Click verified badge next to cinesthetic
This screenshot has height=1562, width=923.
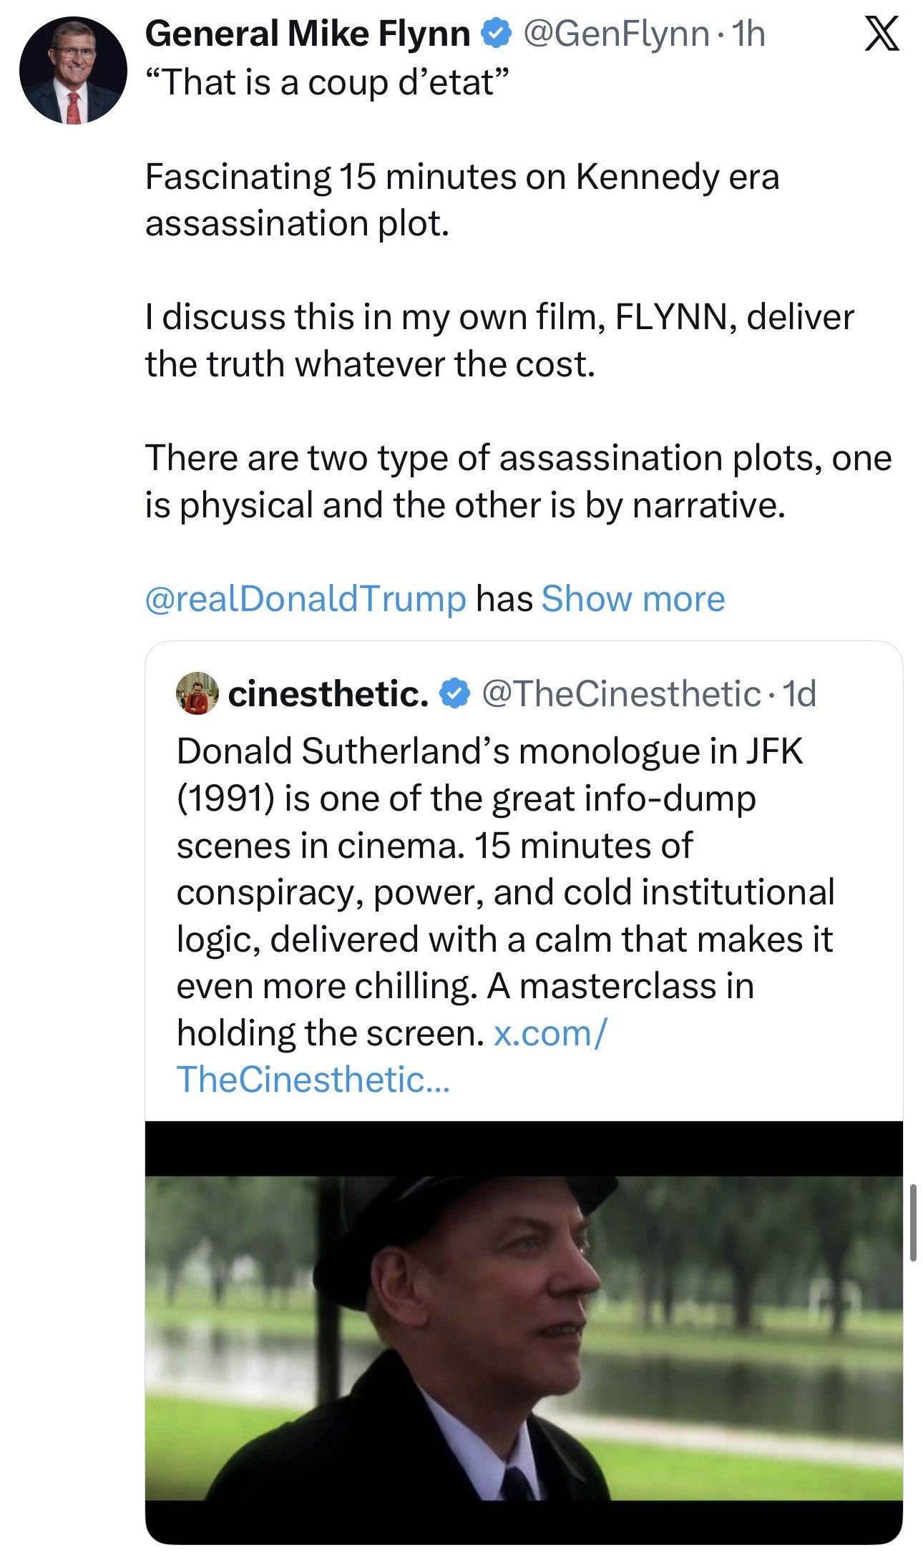(x=454, y=694)
